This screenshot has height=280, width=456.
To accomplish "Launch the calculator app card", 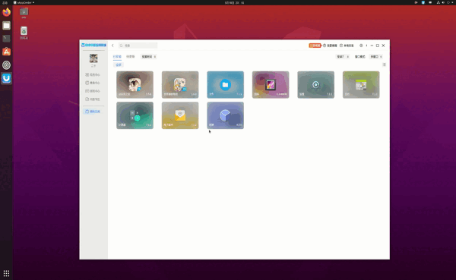I will pyautogui.click(x=135, y=115).
